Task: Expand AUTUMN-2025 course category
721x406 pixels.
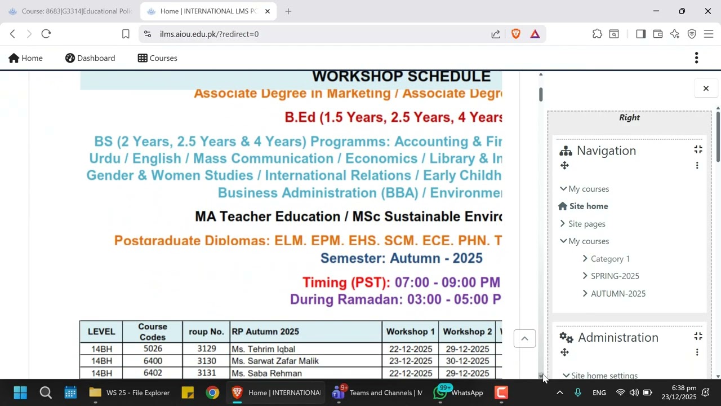Action: click(x=585, y=293)
